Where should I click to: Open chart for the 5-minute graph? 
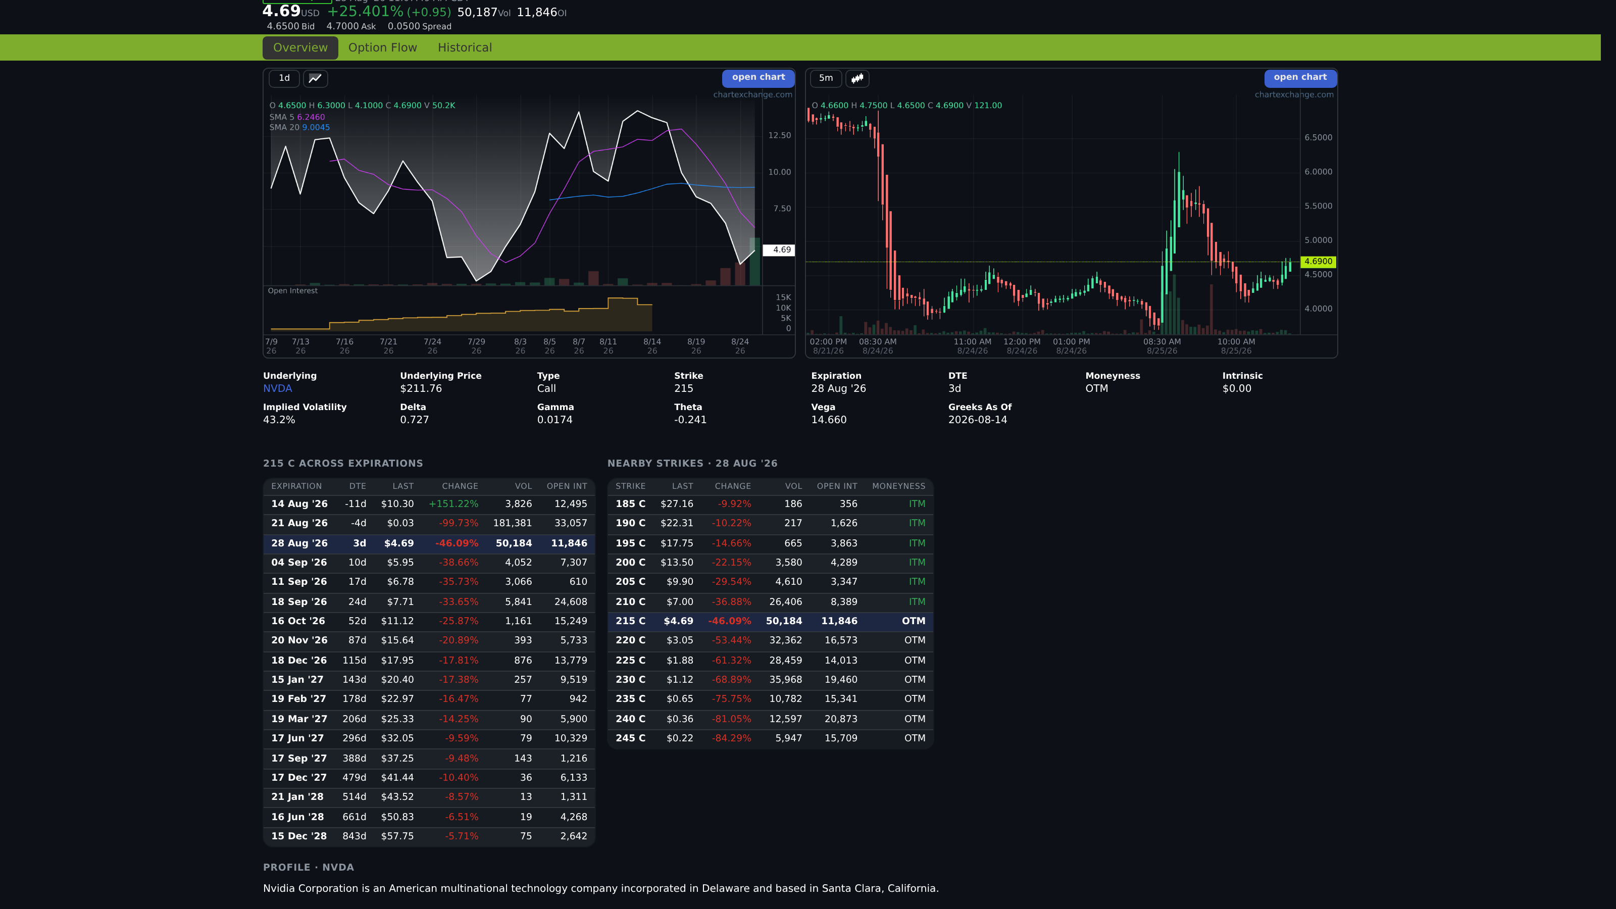pos(1300,78)
